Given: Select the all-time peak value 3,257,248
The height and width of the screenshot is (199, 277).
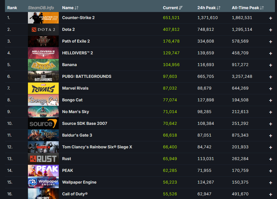Looking at the screenshot, I should point(242,76).
